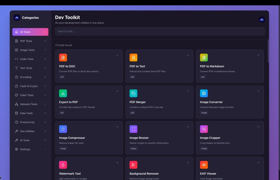Open arrow on PDF to DOC card
The width and height of the screenshot is (280, 180).
point(117,55)
